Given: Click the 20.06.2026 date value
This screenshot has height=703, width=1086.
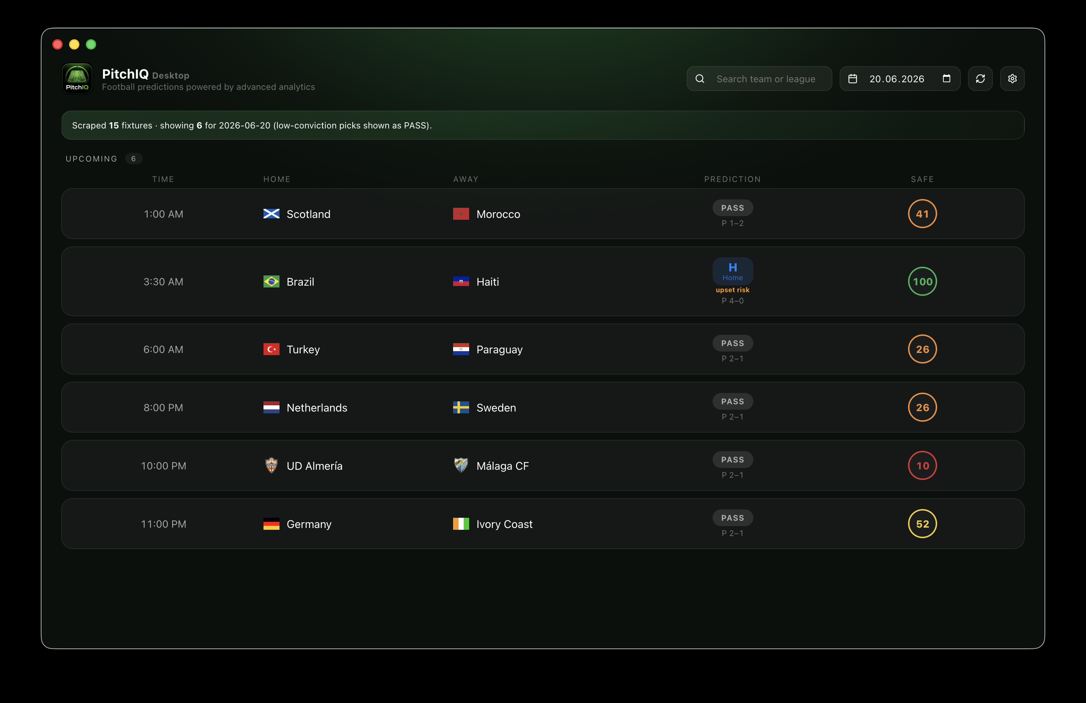Looking at the screenshot, I should click(897, 79).
